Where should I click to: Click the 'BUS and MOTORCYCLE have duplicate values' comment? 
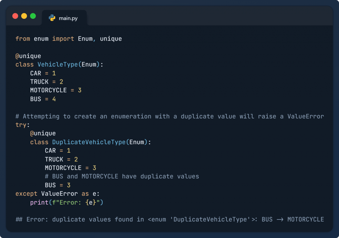coord(122,177)
